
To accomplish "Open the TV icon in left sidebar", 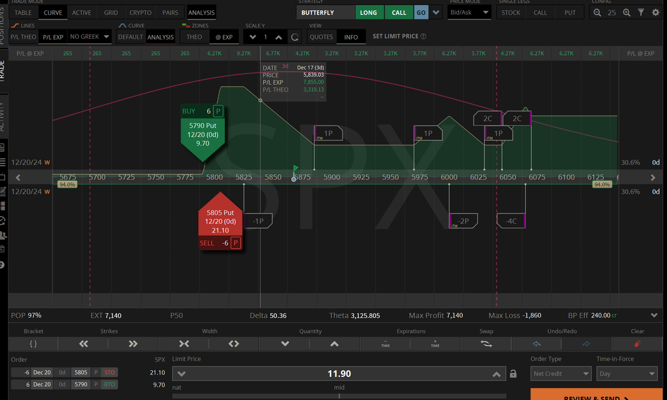I will [2, 176].
